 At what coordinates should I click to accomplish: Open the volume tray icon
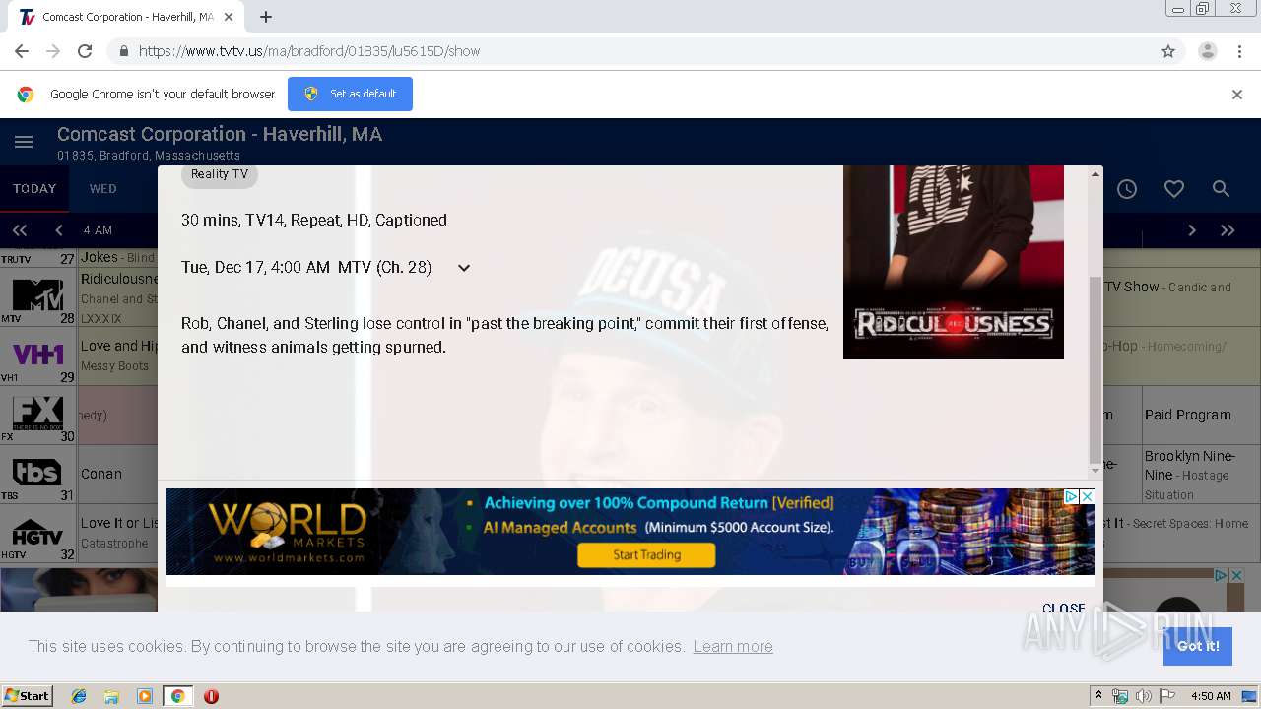point(1144,696)
